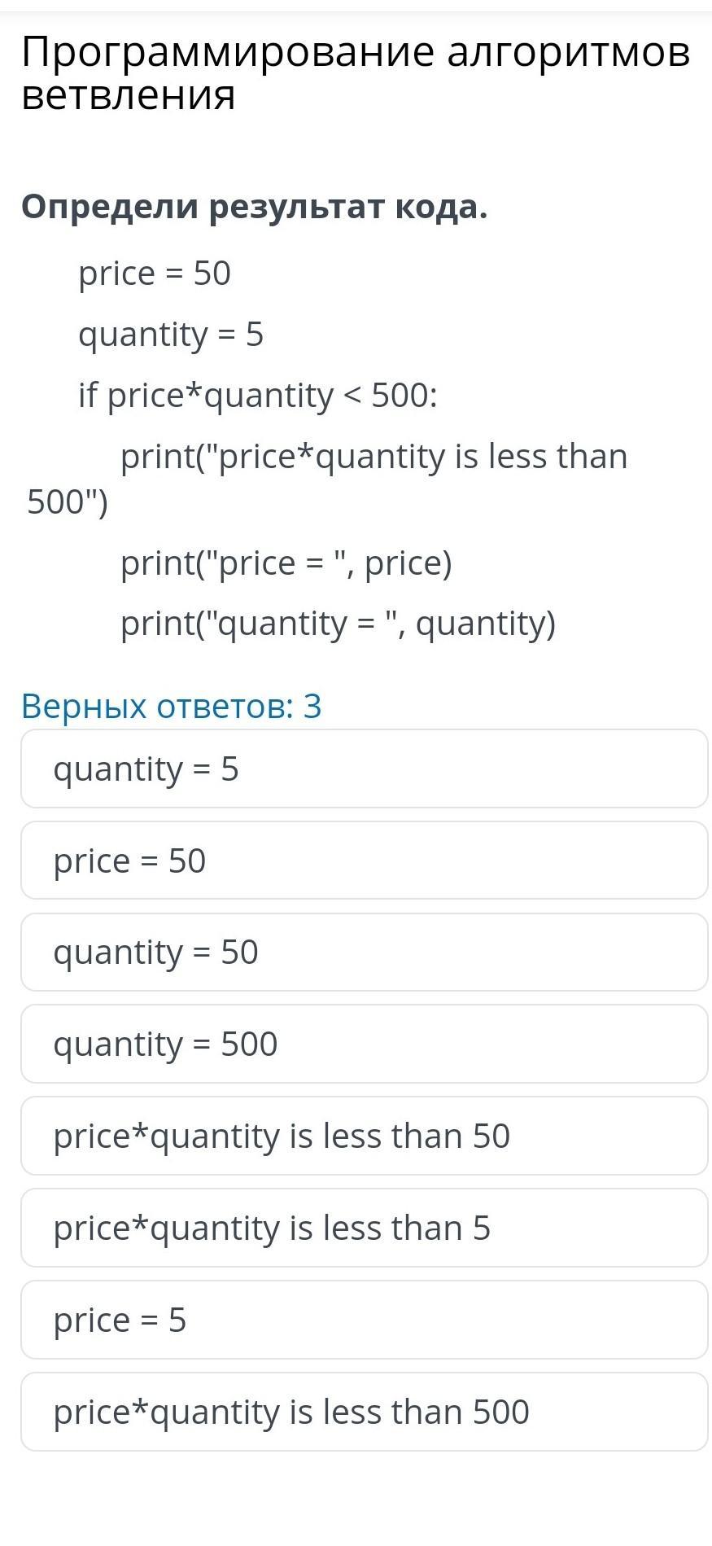Click the code line "price = 50"

(x=155, y=274)
